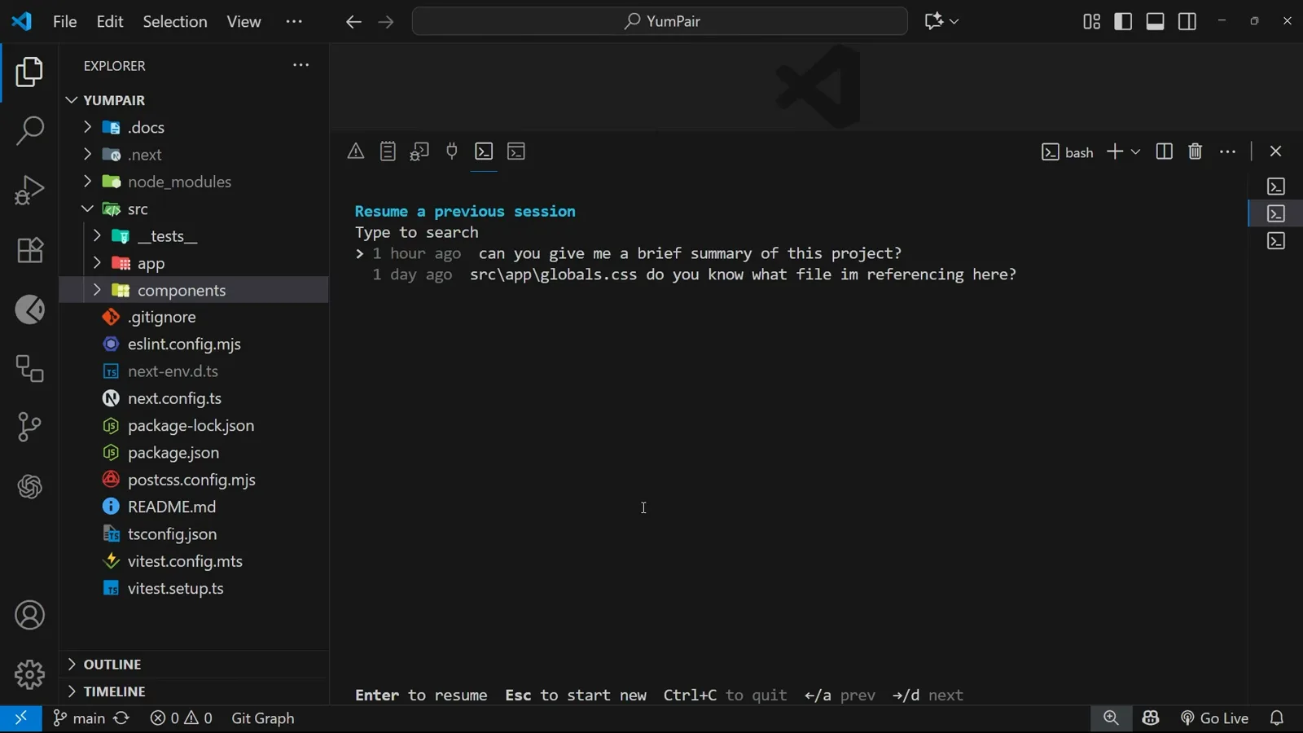
Task: Open Git Graph from status bar
Action: tap(262, 718)
